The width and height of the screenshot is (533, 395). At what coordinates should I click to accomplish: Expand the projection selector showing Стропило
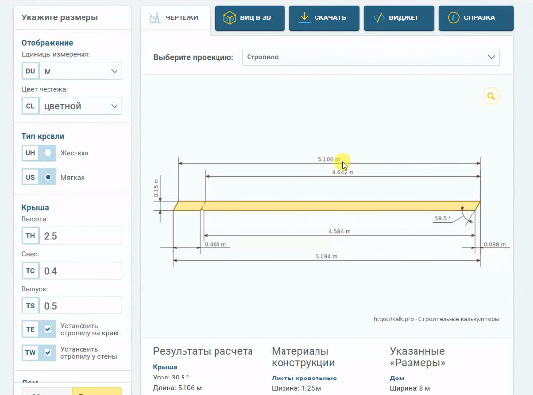tap(371, 57)
